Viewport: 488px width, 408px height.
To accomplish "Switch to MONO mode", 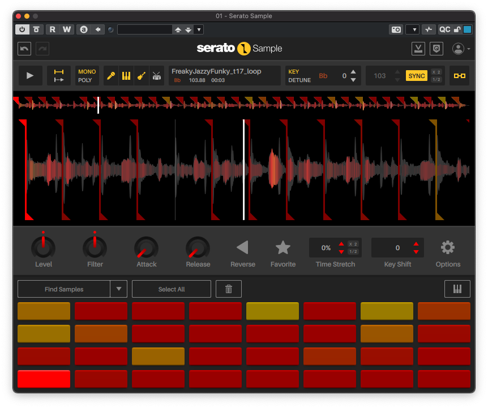I will (87, 71).
